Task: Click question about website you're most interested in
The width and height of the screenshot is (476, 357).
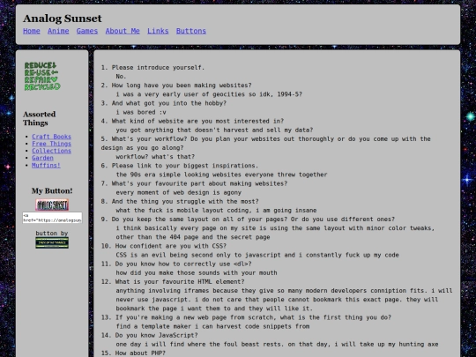Action: [x=197, y=121]
